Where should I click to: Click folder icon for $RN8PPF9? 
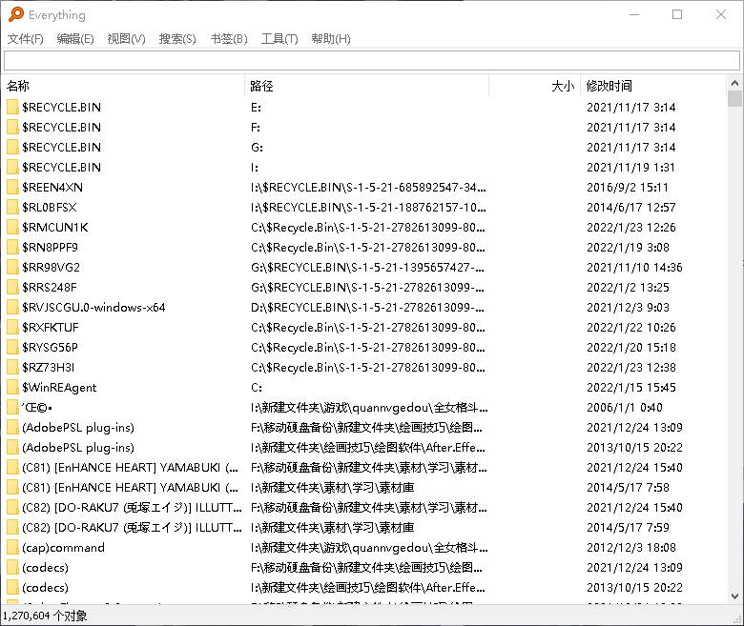tap(12, 247)
